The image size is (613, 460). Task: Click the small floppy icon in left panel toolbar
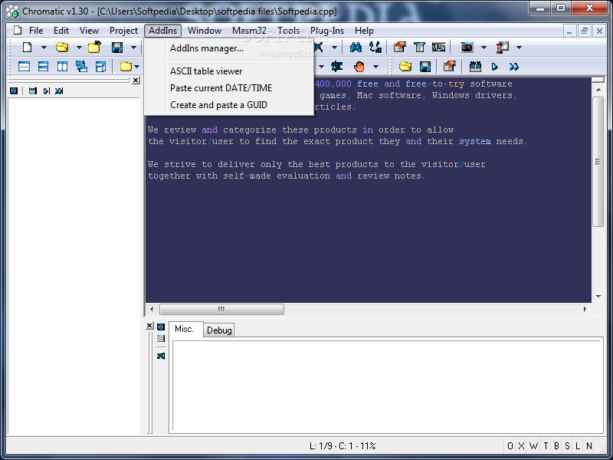coord(33,91)
